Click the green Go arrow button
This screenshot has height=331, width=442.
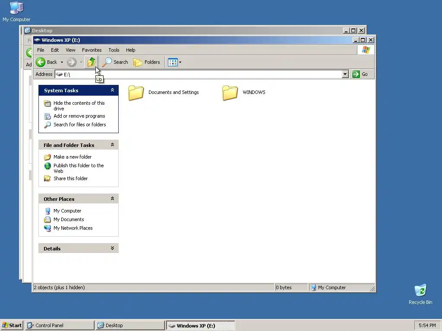(356, 74)
